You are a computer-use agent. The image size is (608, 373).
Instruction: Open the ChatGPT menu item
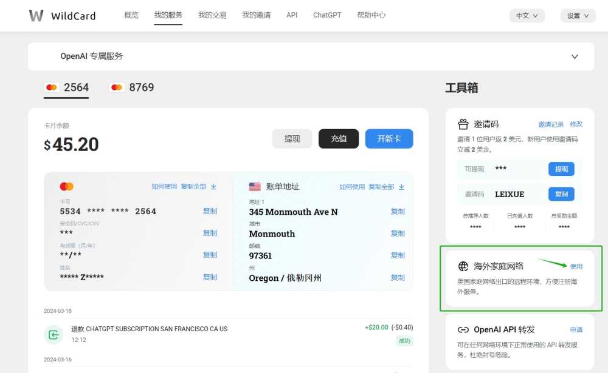tap(326, 15)
